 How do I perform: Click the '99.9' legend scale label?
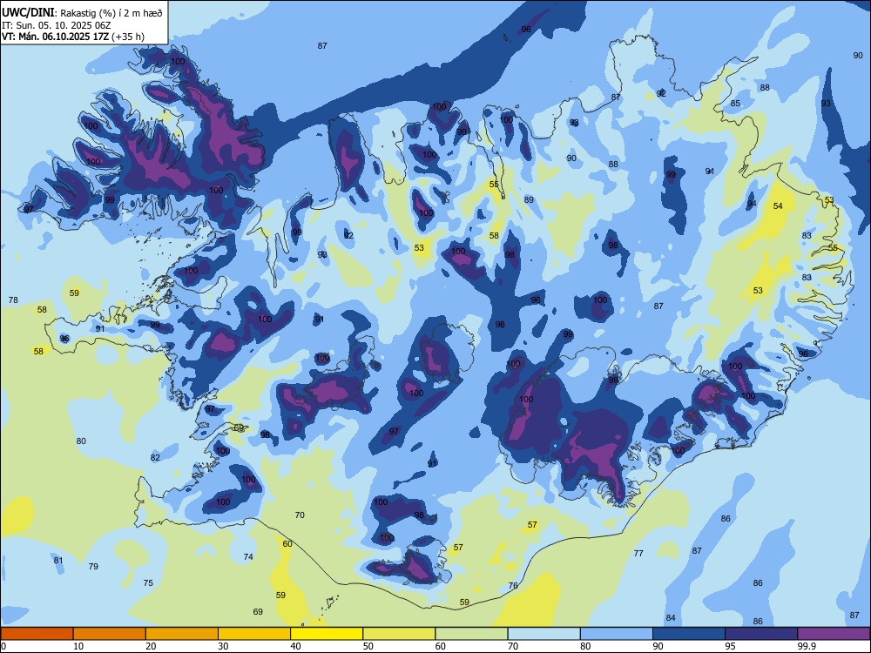[x=807, y=646]
